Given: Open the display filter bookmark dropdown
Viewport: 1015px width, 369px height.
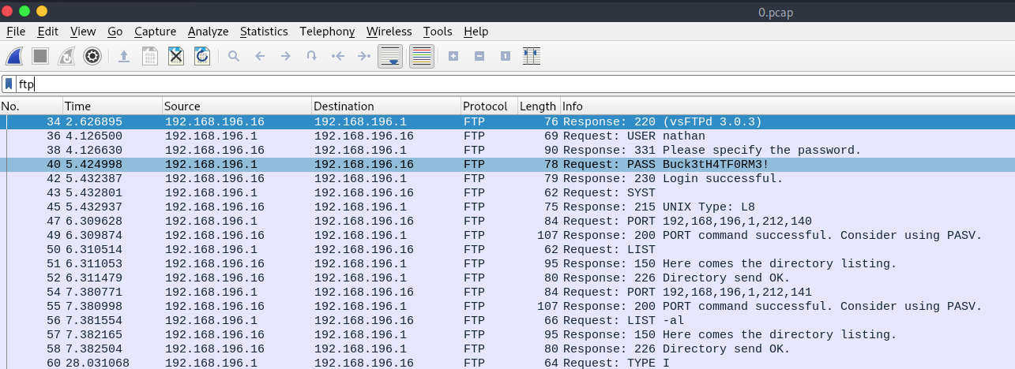Looking at the screenshot, I should pyautogui.click(x=9, y=84).
